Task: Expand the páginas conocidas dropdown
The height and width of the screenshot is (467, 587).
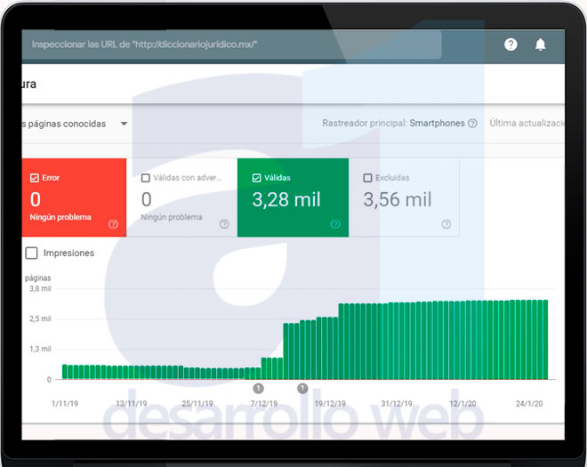Action: (124, 124)
